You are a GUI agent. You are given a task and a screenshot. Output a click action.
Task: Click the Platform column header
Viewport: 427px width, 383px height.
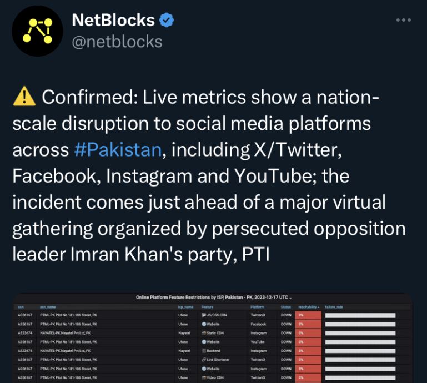tap(257, 306)
